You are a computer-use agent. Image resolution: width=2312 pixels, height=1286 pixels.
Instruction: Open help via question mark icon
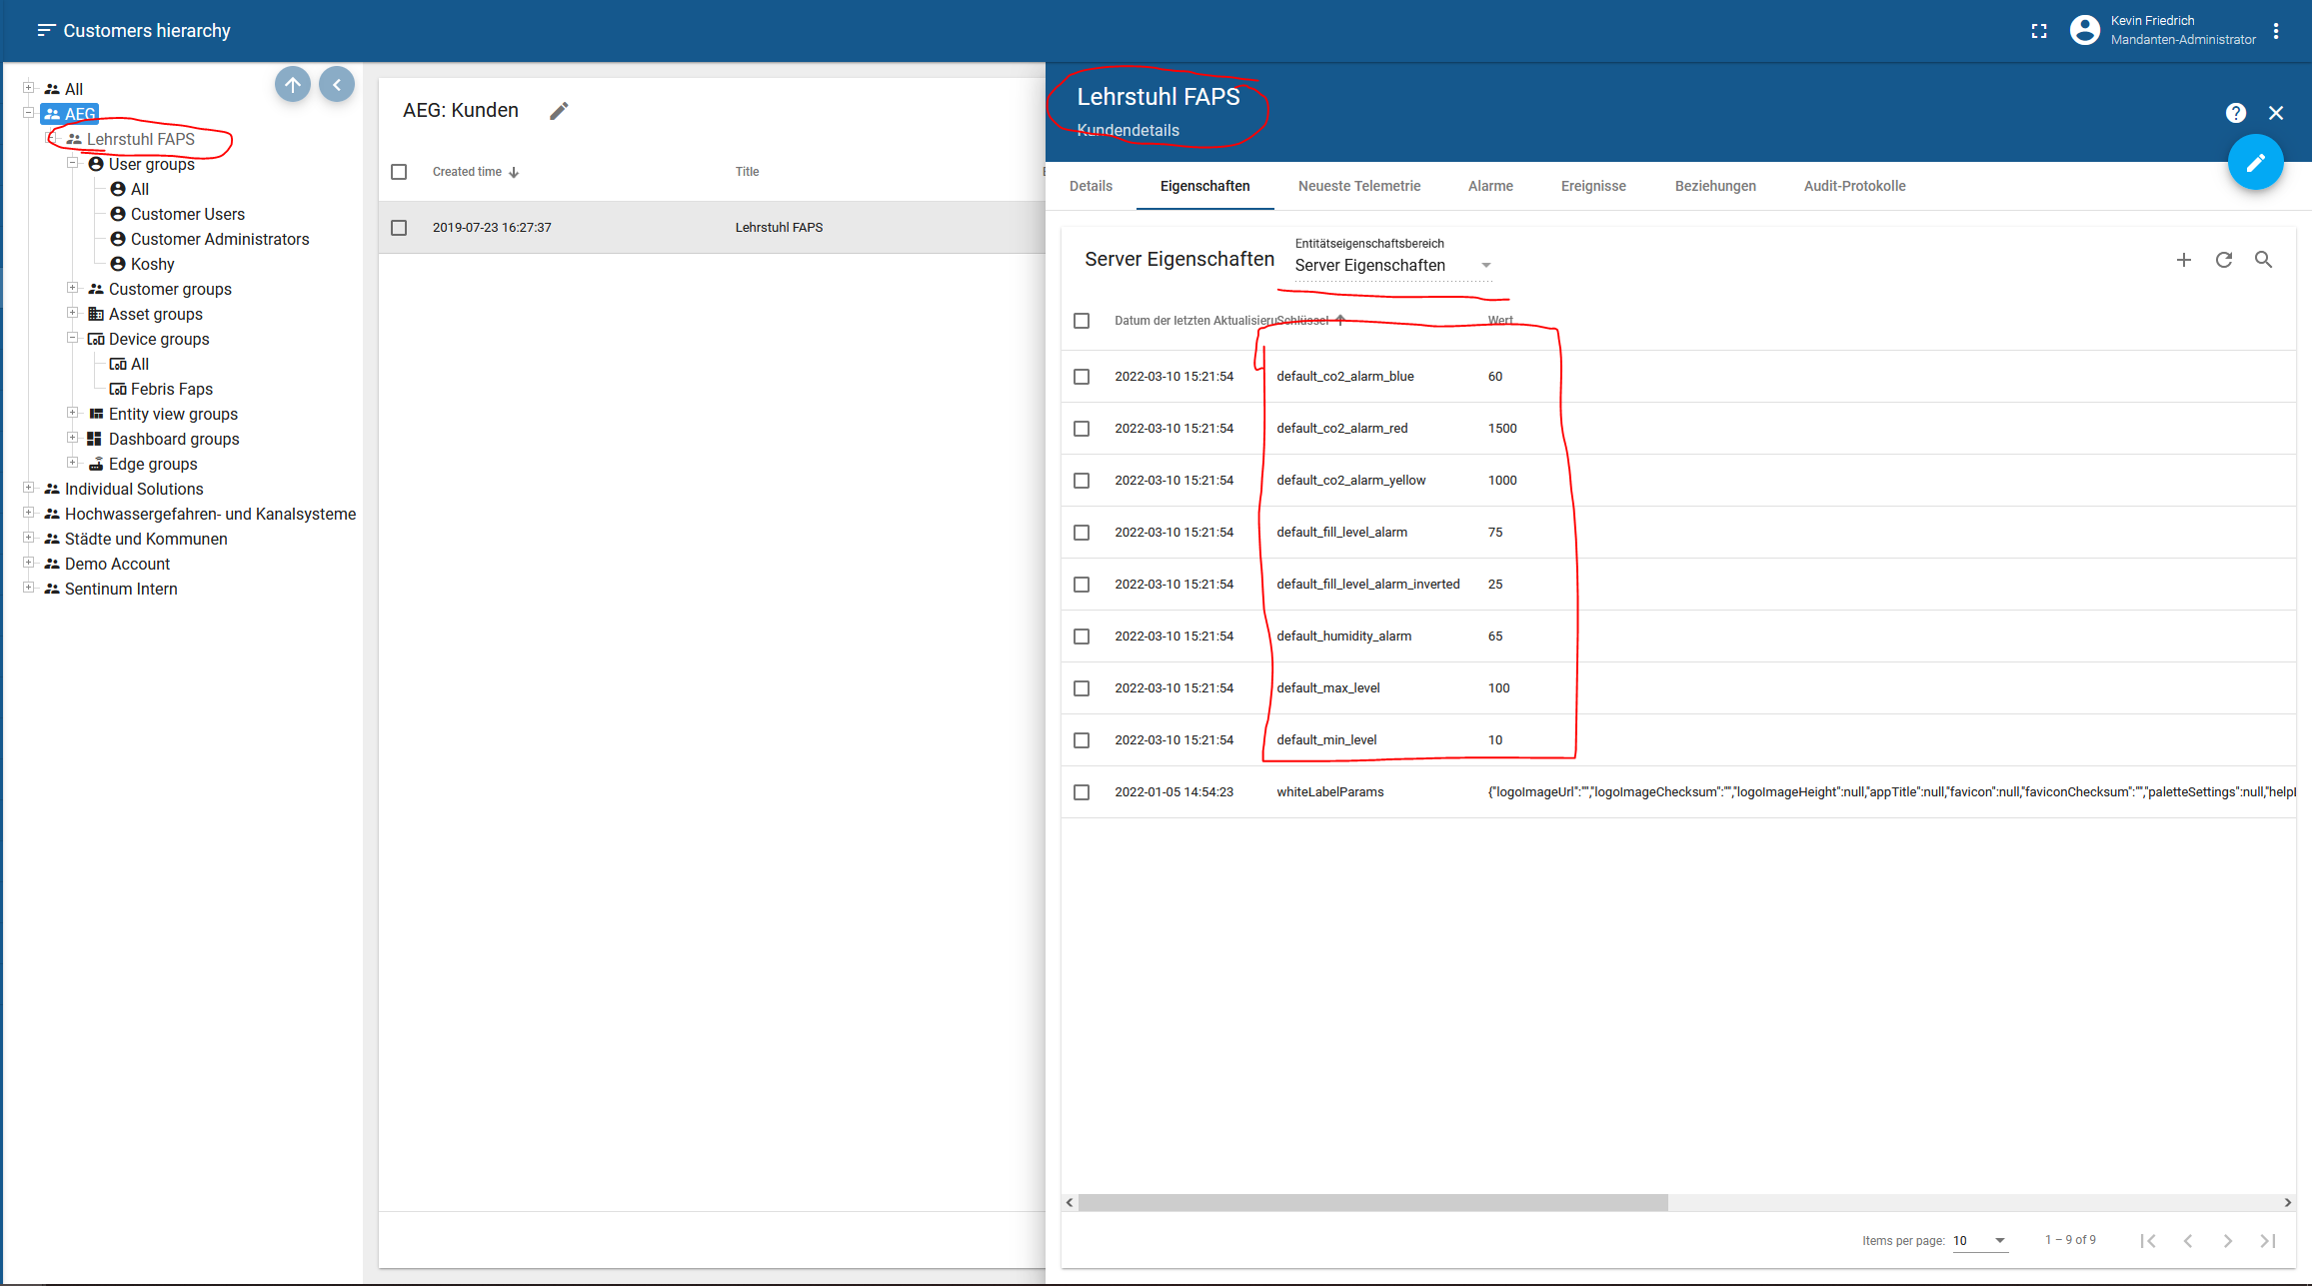(2236, 113)
